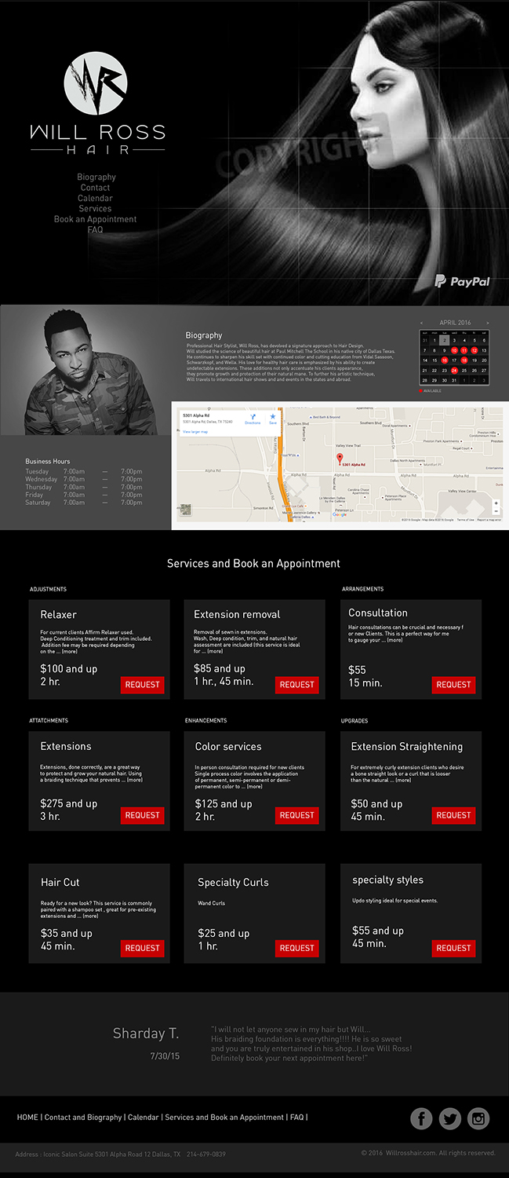Request the Color services
The height and width of the screenshot is (1178, 509).
click(297, 815)
